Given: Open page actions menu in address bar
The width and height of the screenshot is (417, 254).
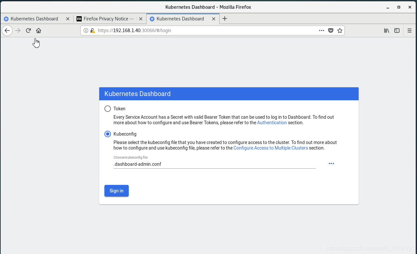Looking at the screenshot, I should (322, 30).
